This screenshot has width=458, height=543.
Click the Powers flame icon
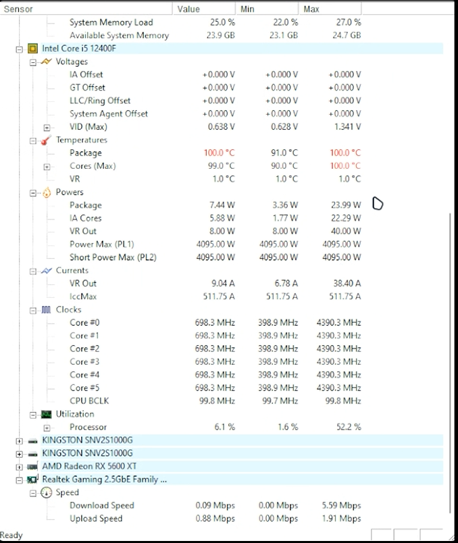pyautogui.click(x=47, y=192)
